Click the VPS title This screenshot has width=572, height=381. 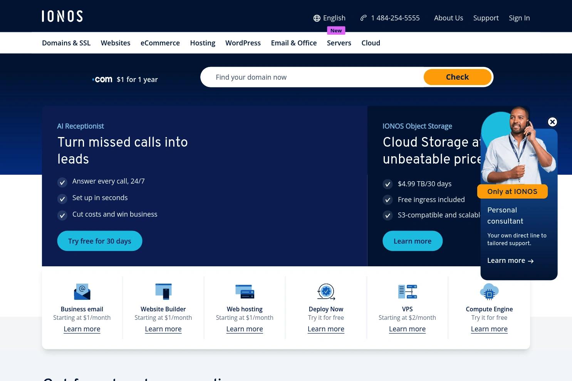tap(408, 309)
